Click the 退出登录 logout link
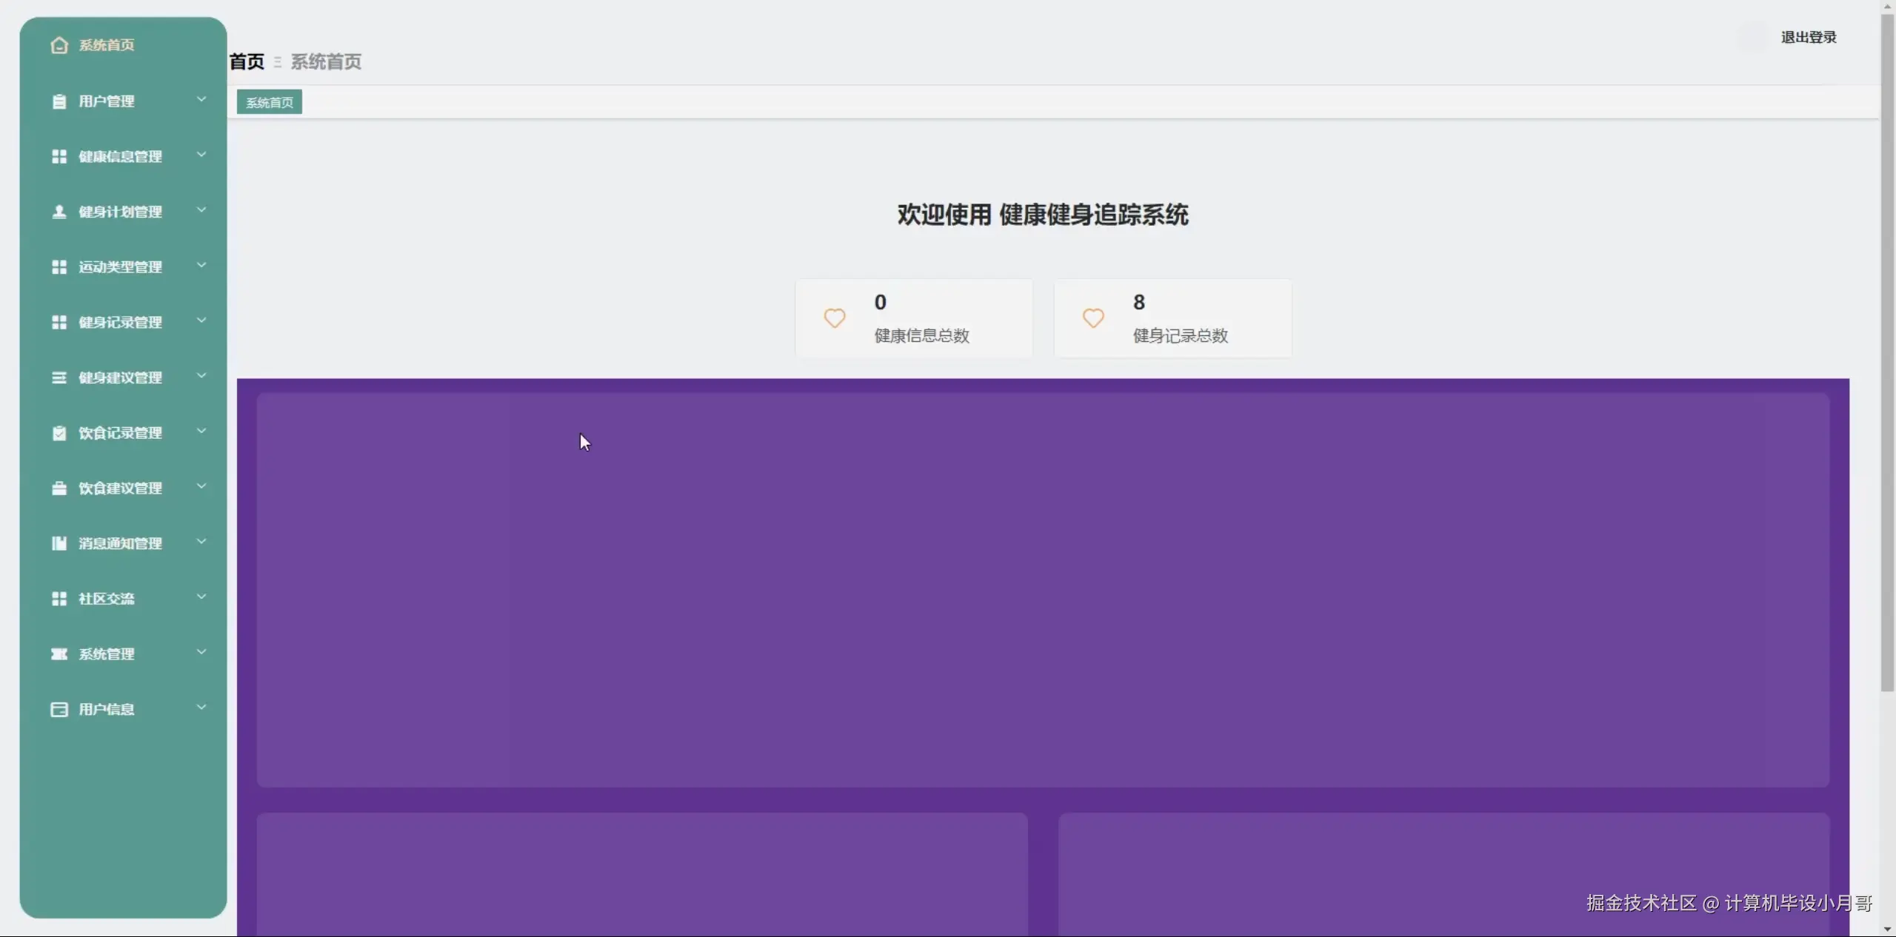1896x937 pixels. (x=1808, y=37)
